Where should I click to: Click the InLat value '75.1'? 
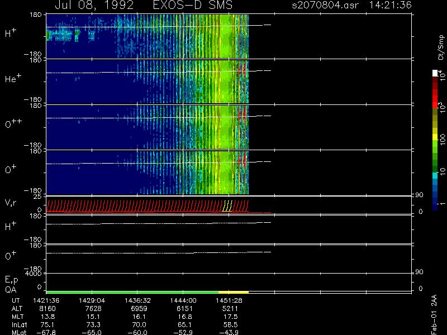pos(47,325)
